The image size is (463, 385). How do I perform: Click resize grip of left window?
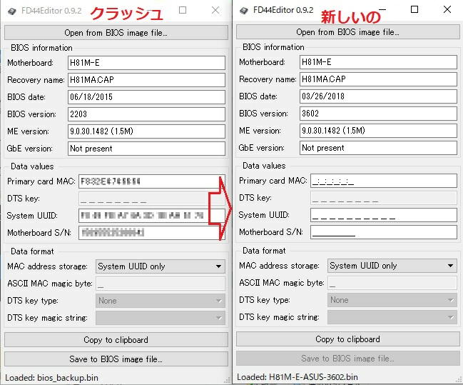pos(227,380)
